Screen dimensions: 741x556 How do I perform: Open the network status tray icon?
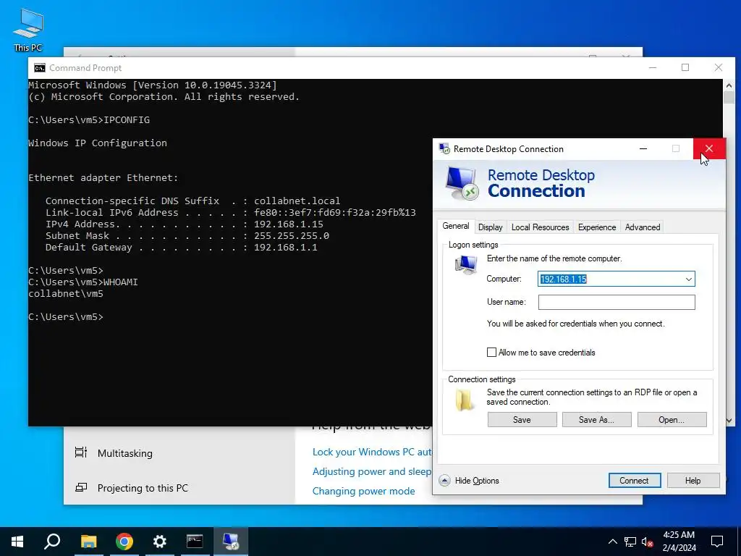[630, 542]
